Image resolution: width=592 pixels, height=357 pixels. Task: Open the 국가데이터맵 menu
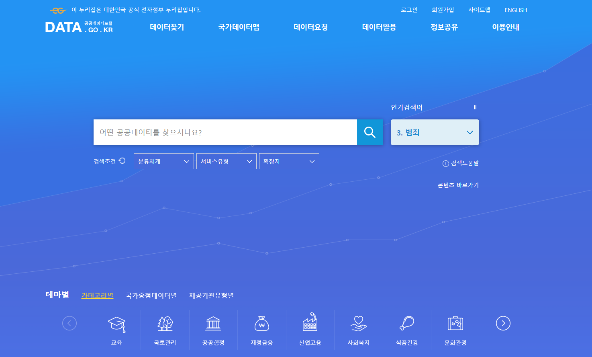239,27
